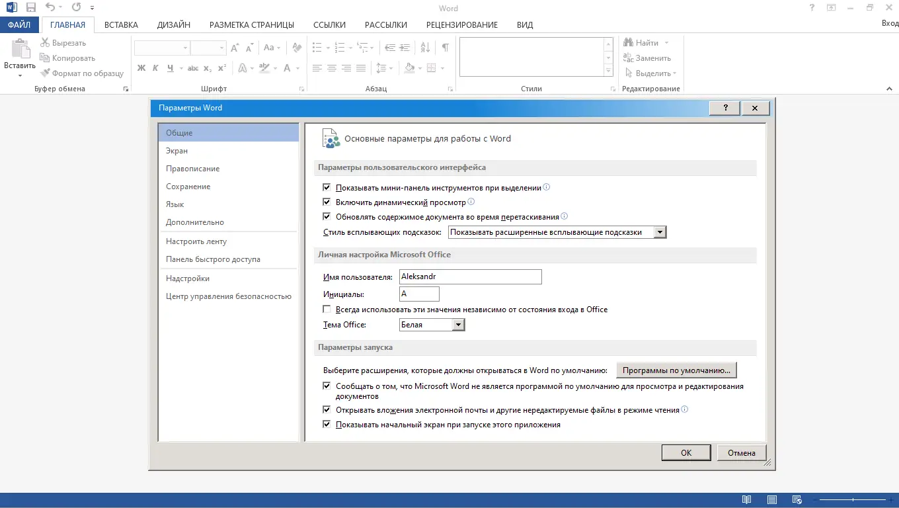Uncheck 'Показывать начальный экран при запуске' checkbox
Image resolution: width=899 pixels, height=508 pixels.
[327, 425]
